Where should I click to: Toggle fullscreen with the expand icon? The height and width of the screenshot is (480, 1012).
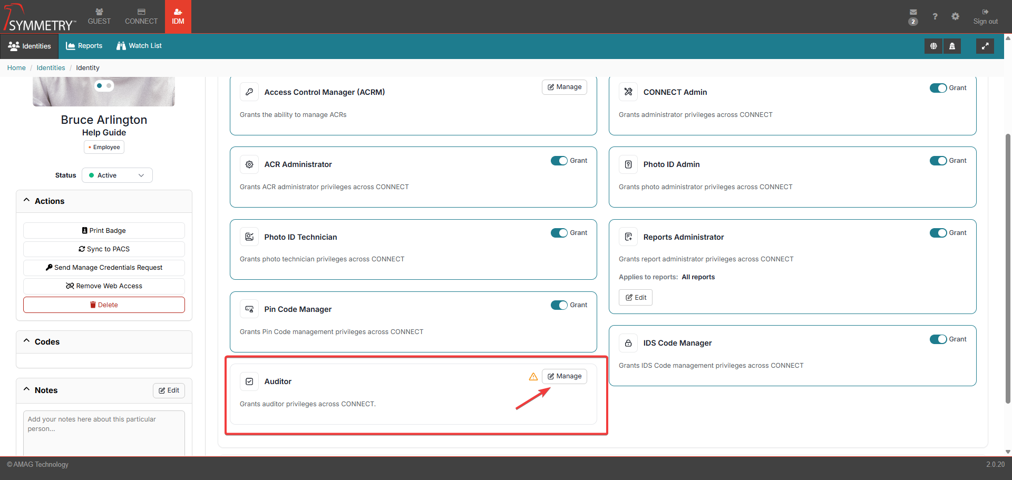985,46
